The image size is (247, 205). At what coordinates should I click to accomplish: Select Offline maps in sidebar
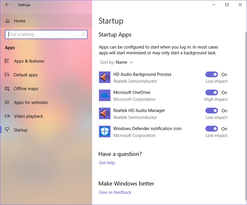(x=46, y=89)
